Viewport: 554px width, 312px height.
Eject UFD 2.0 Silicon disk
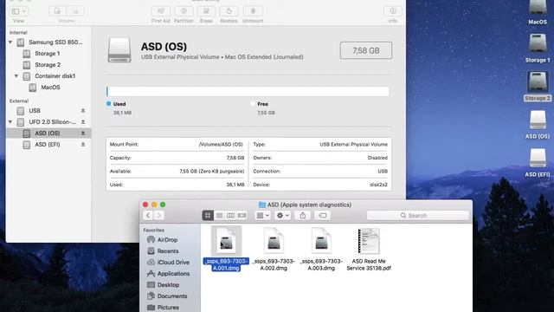coord(83,122)
